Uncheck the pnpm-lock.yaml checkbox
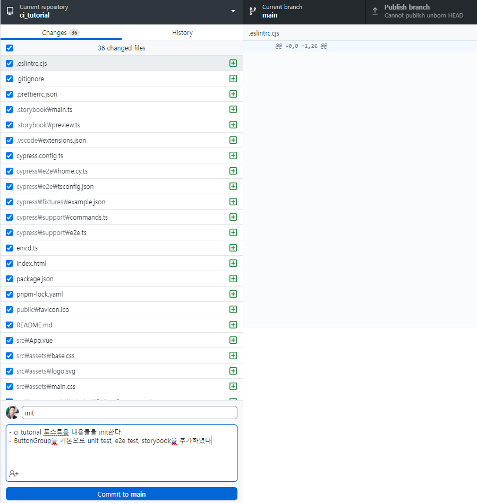The height and width of the screenshot is (503, 477). [x=10, y=294]
